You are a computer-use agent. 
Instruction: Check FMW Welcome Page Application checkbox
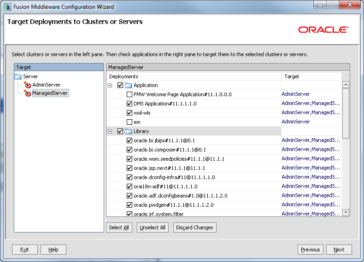pyautogui.click(x=129, y=94)
